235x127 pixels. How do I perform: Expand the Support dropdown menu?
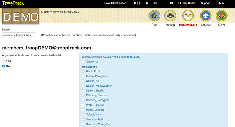[206, 3]
